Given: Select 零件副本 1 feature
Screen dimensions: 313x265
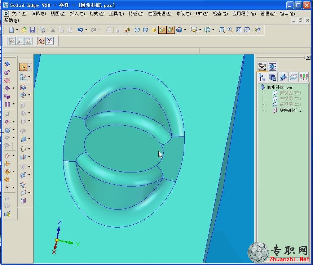Looking at the screenshot, I should (x=290, y=110).
